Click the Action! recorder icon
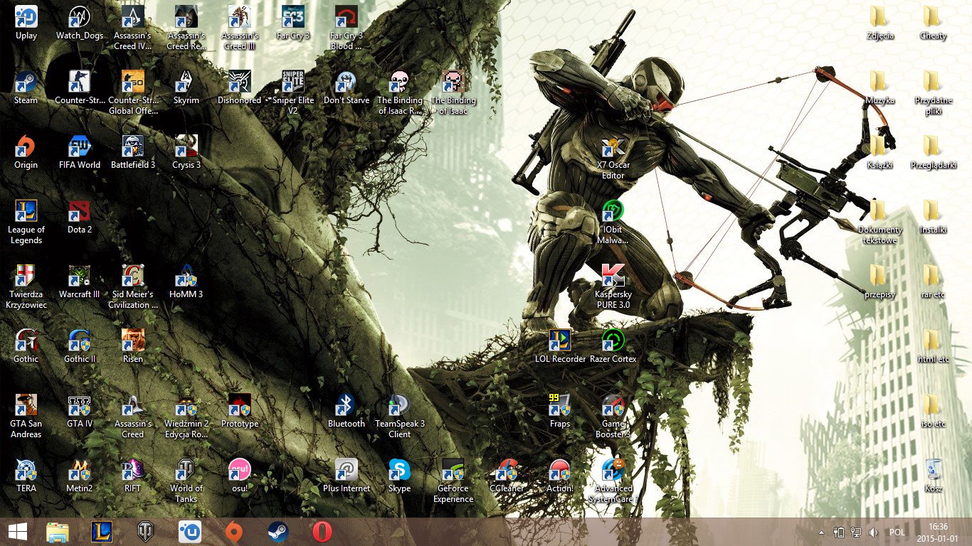 click(560, 476)
